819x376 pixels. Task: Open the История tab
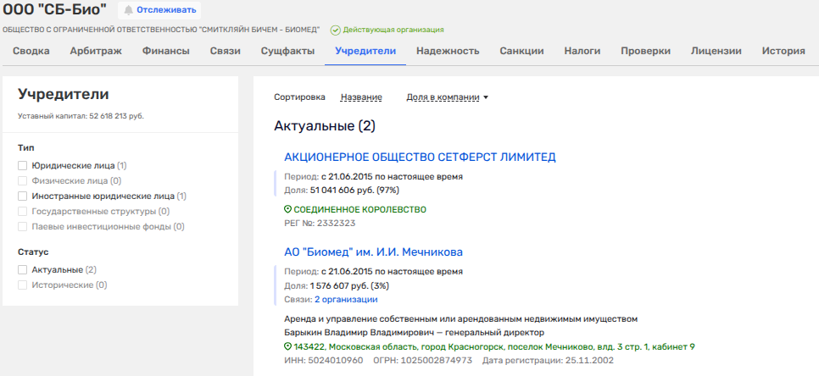(783, 51)
